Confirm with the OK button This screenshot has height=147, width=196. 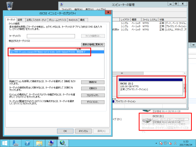pyautogui.click(x=65, y=131)
